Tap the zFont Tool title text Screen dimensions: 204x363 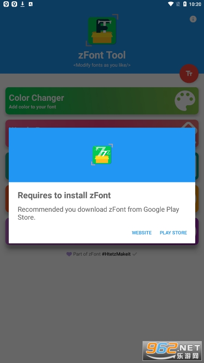102,55
